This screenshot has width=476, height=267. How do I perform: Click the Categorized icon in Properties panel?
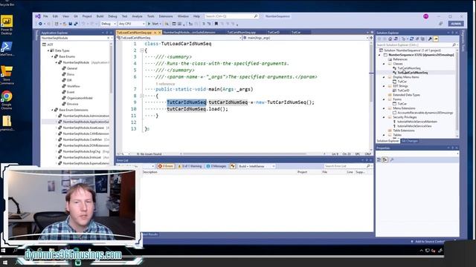tap(379, 159)
